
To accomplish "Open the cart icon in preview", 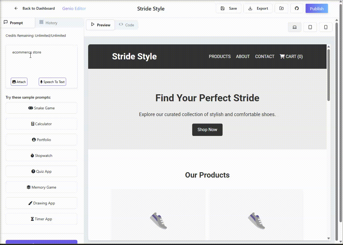I will click(x=282, y=56).
